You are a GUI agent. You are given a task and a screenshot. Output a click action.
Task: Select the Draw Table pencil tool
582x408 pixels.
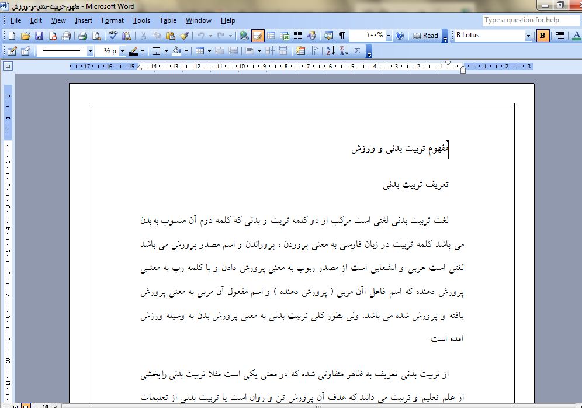click(11, 51)
